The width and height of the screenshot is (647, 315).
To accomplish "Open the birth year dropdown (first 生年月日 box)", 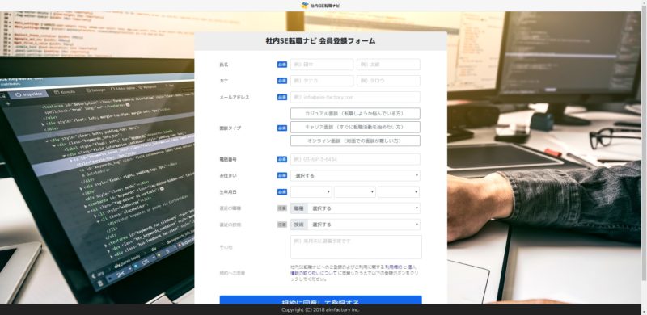I will [x=311, y=192].
